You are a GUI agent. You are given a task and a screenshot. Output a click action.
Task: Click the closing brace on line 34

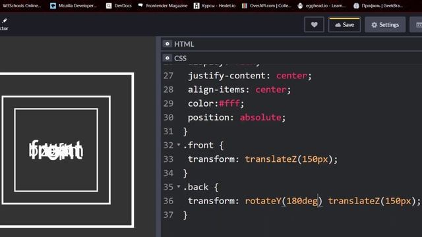pyautogui.click(x=185, y=173)
